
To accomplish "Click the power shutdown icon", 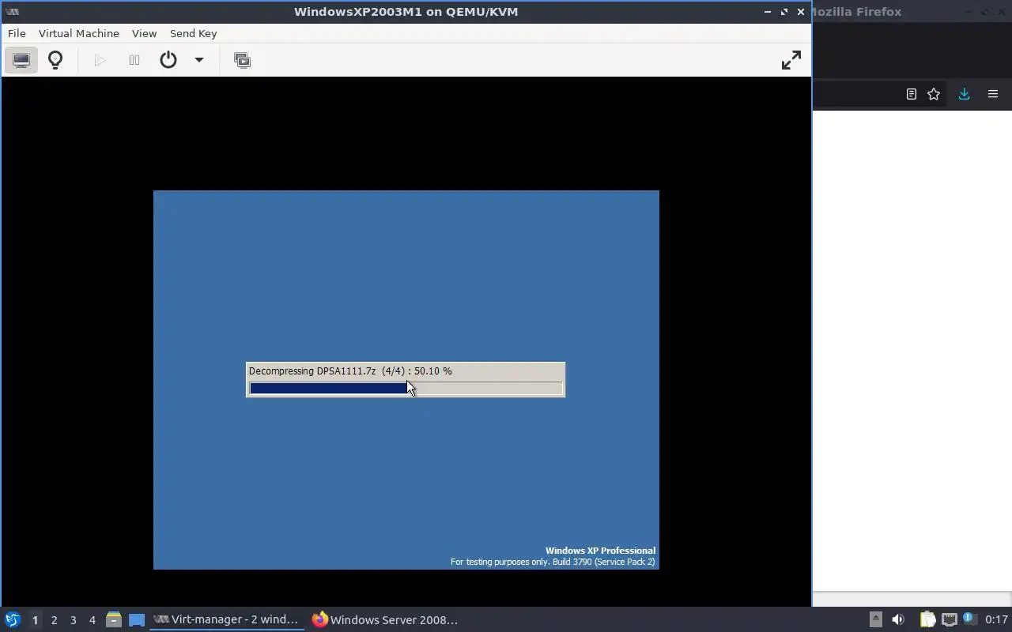I will click(x=168, y=60).
